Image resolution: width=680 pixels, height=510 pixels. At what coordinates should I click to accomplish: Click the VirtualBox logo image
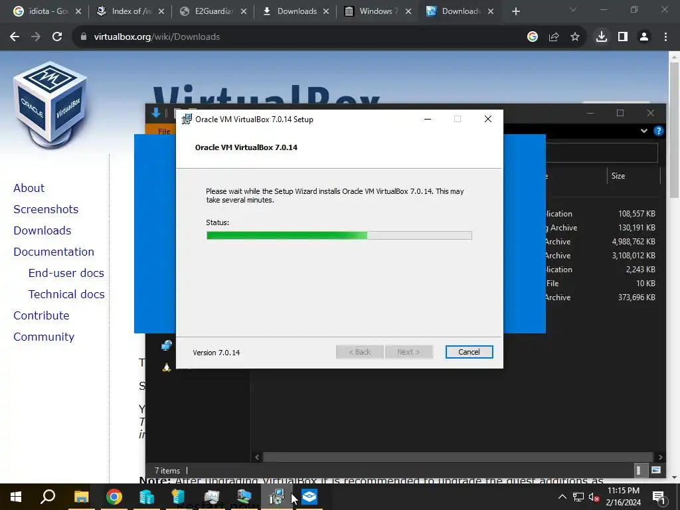(50, 104)
